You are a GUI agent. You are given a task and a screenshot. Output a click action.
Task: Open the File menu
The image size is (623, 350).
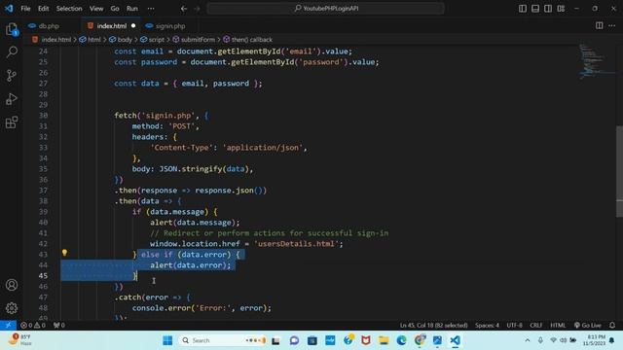pyautogui.click(x=25, y=9)
